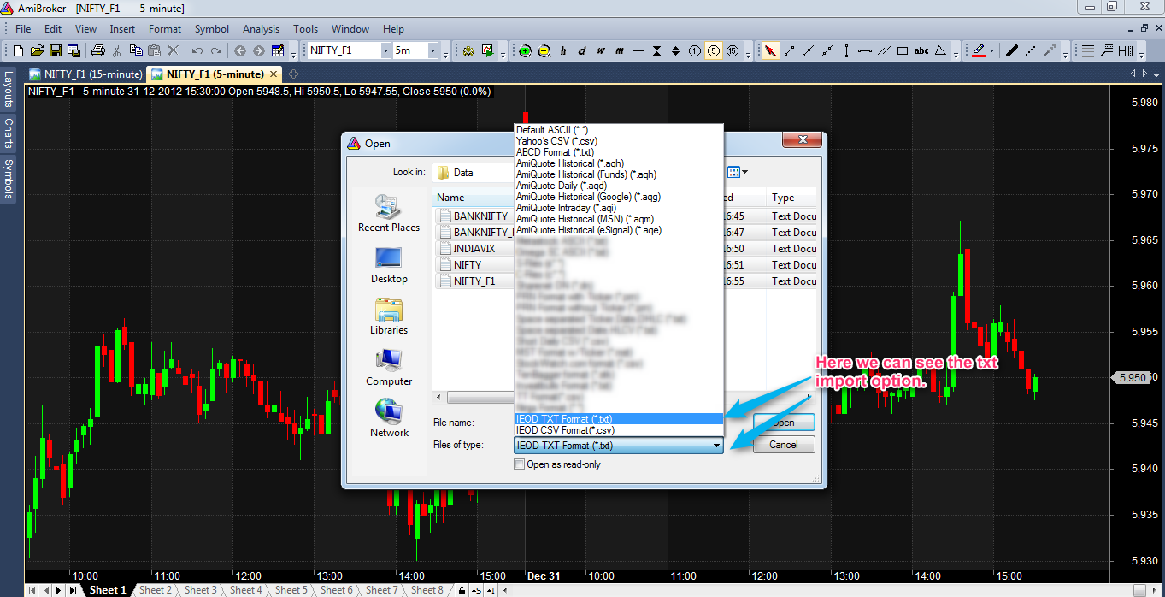Toggle the sheet lock icon
Screen dimensions: 1165x597
(462, 590)
